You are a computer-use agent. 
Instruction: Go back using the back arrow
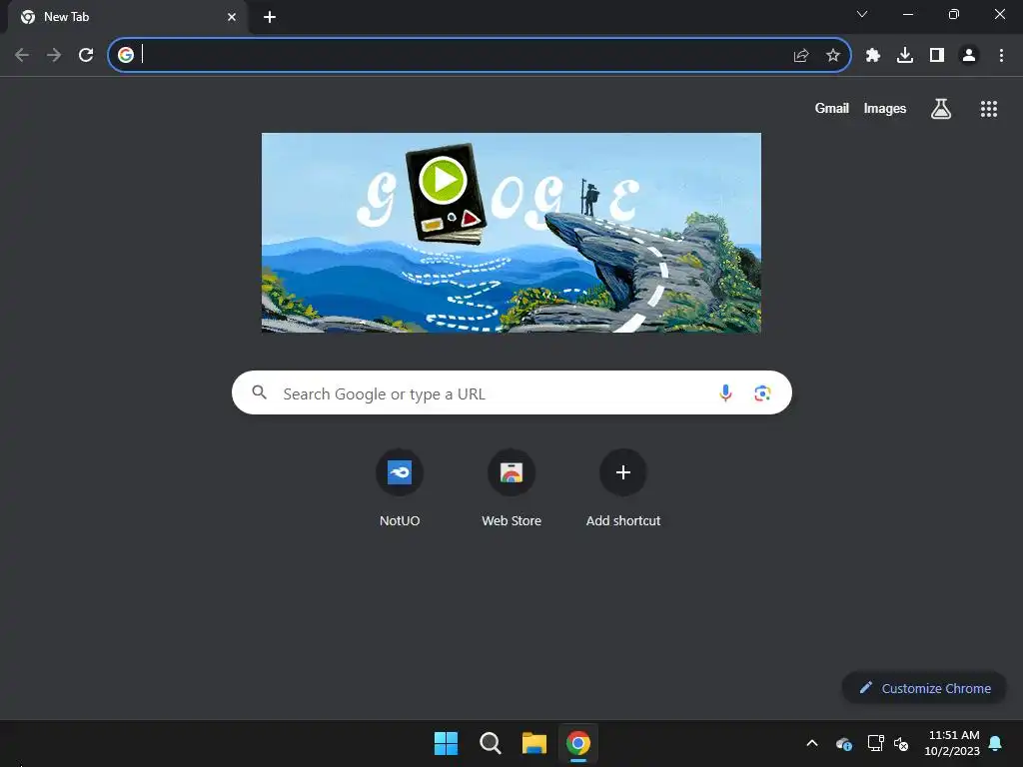coord(22,55)
